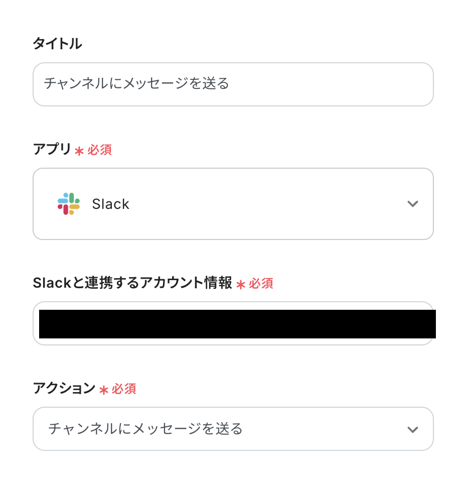Click the red asterisk beside アプリ
This screenshot has height=481, width=468.
point(79,151)
